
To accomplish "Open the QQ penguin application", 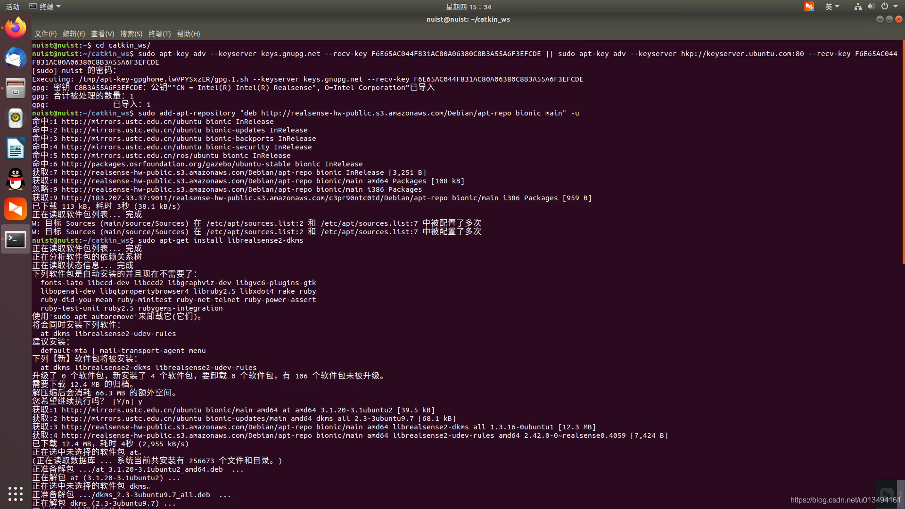I will 16,179.
